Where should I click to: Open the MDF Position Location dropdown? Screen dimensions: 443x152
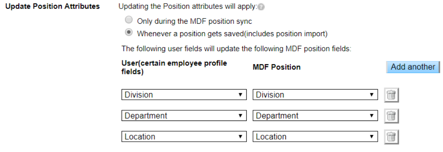tap(315, 136)
